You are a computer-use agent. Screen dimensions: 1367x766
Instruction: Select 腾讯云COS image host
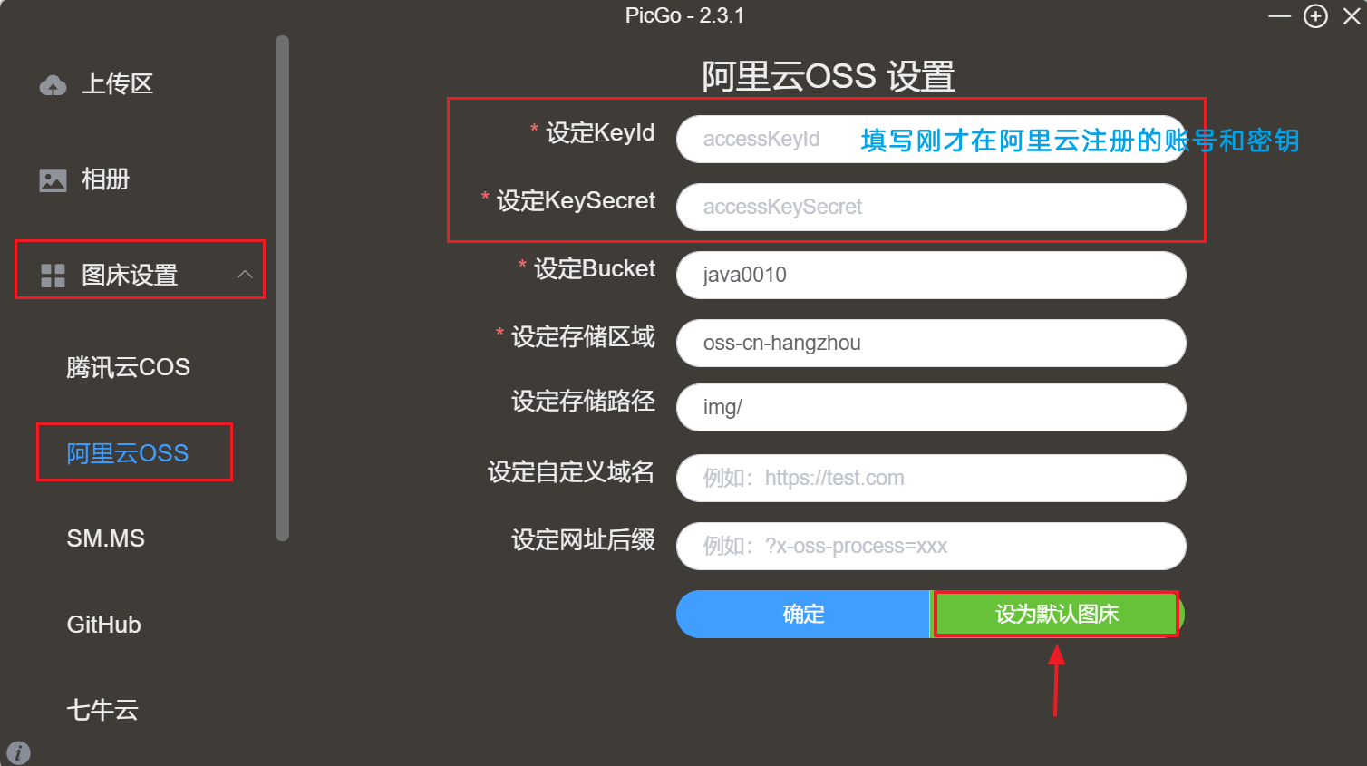128,367
